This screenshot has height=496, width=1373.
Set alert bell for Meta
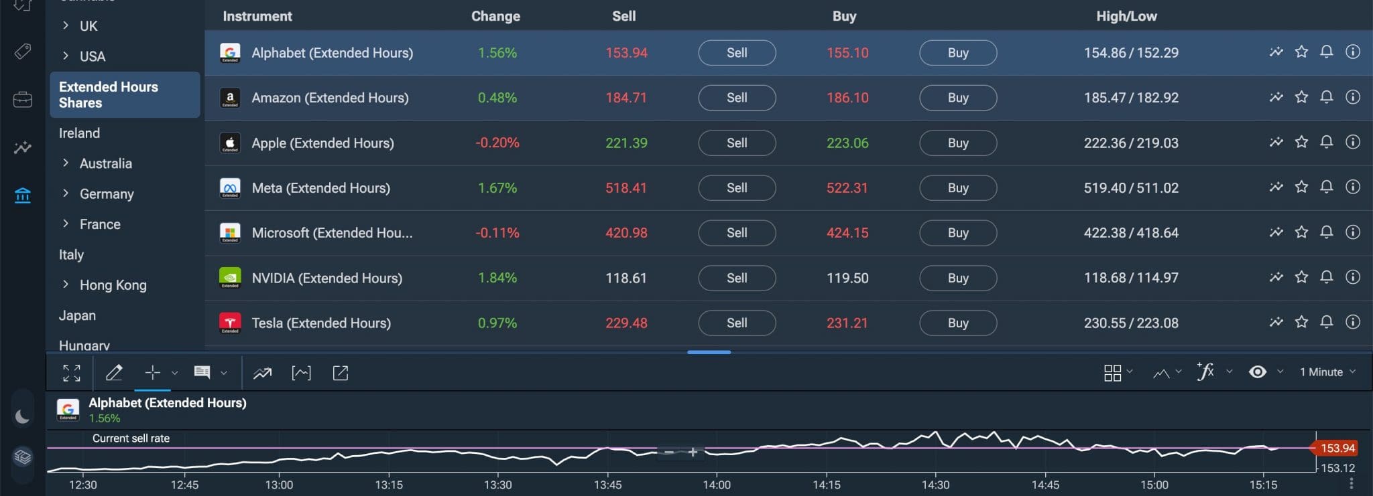[x=1326, y=187]
